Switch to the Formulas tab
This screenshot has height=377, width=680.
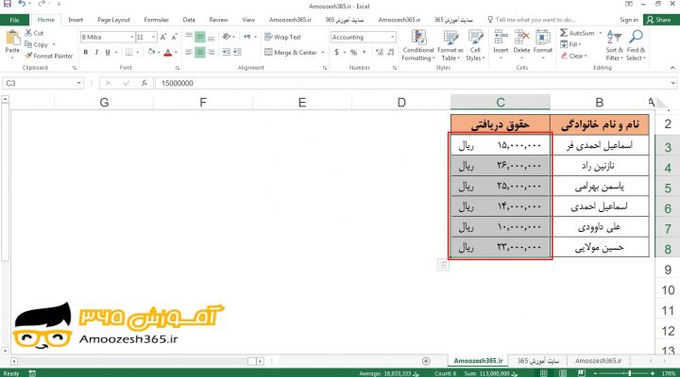pos(156,20)
